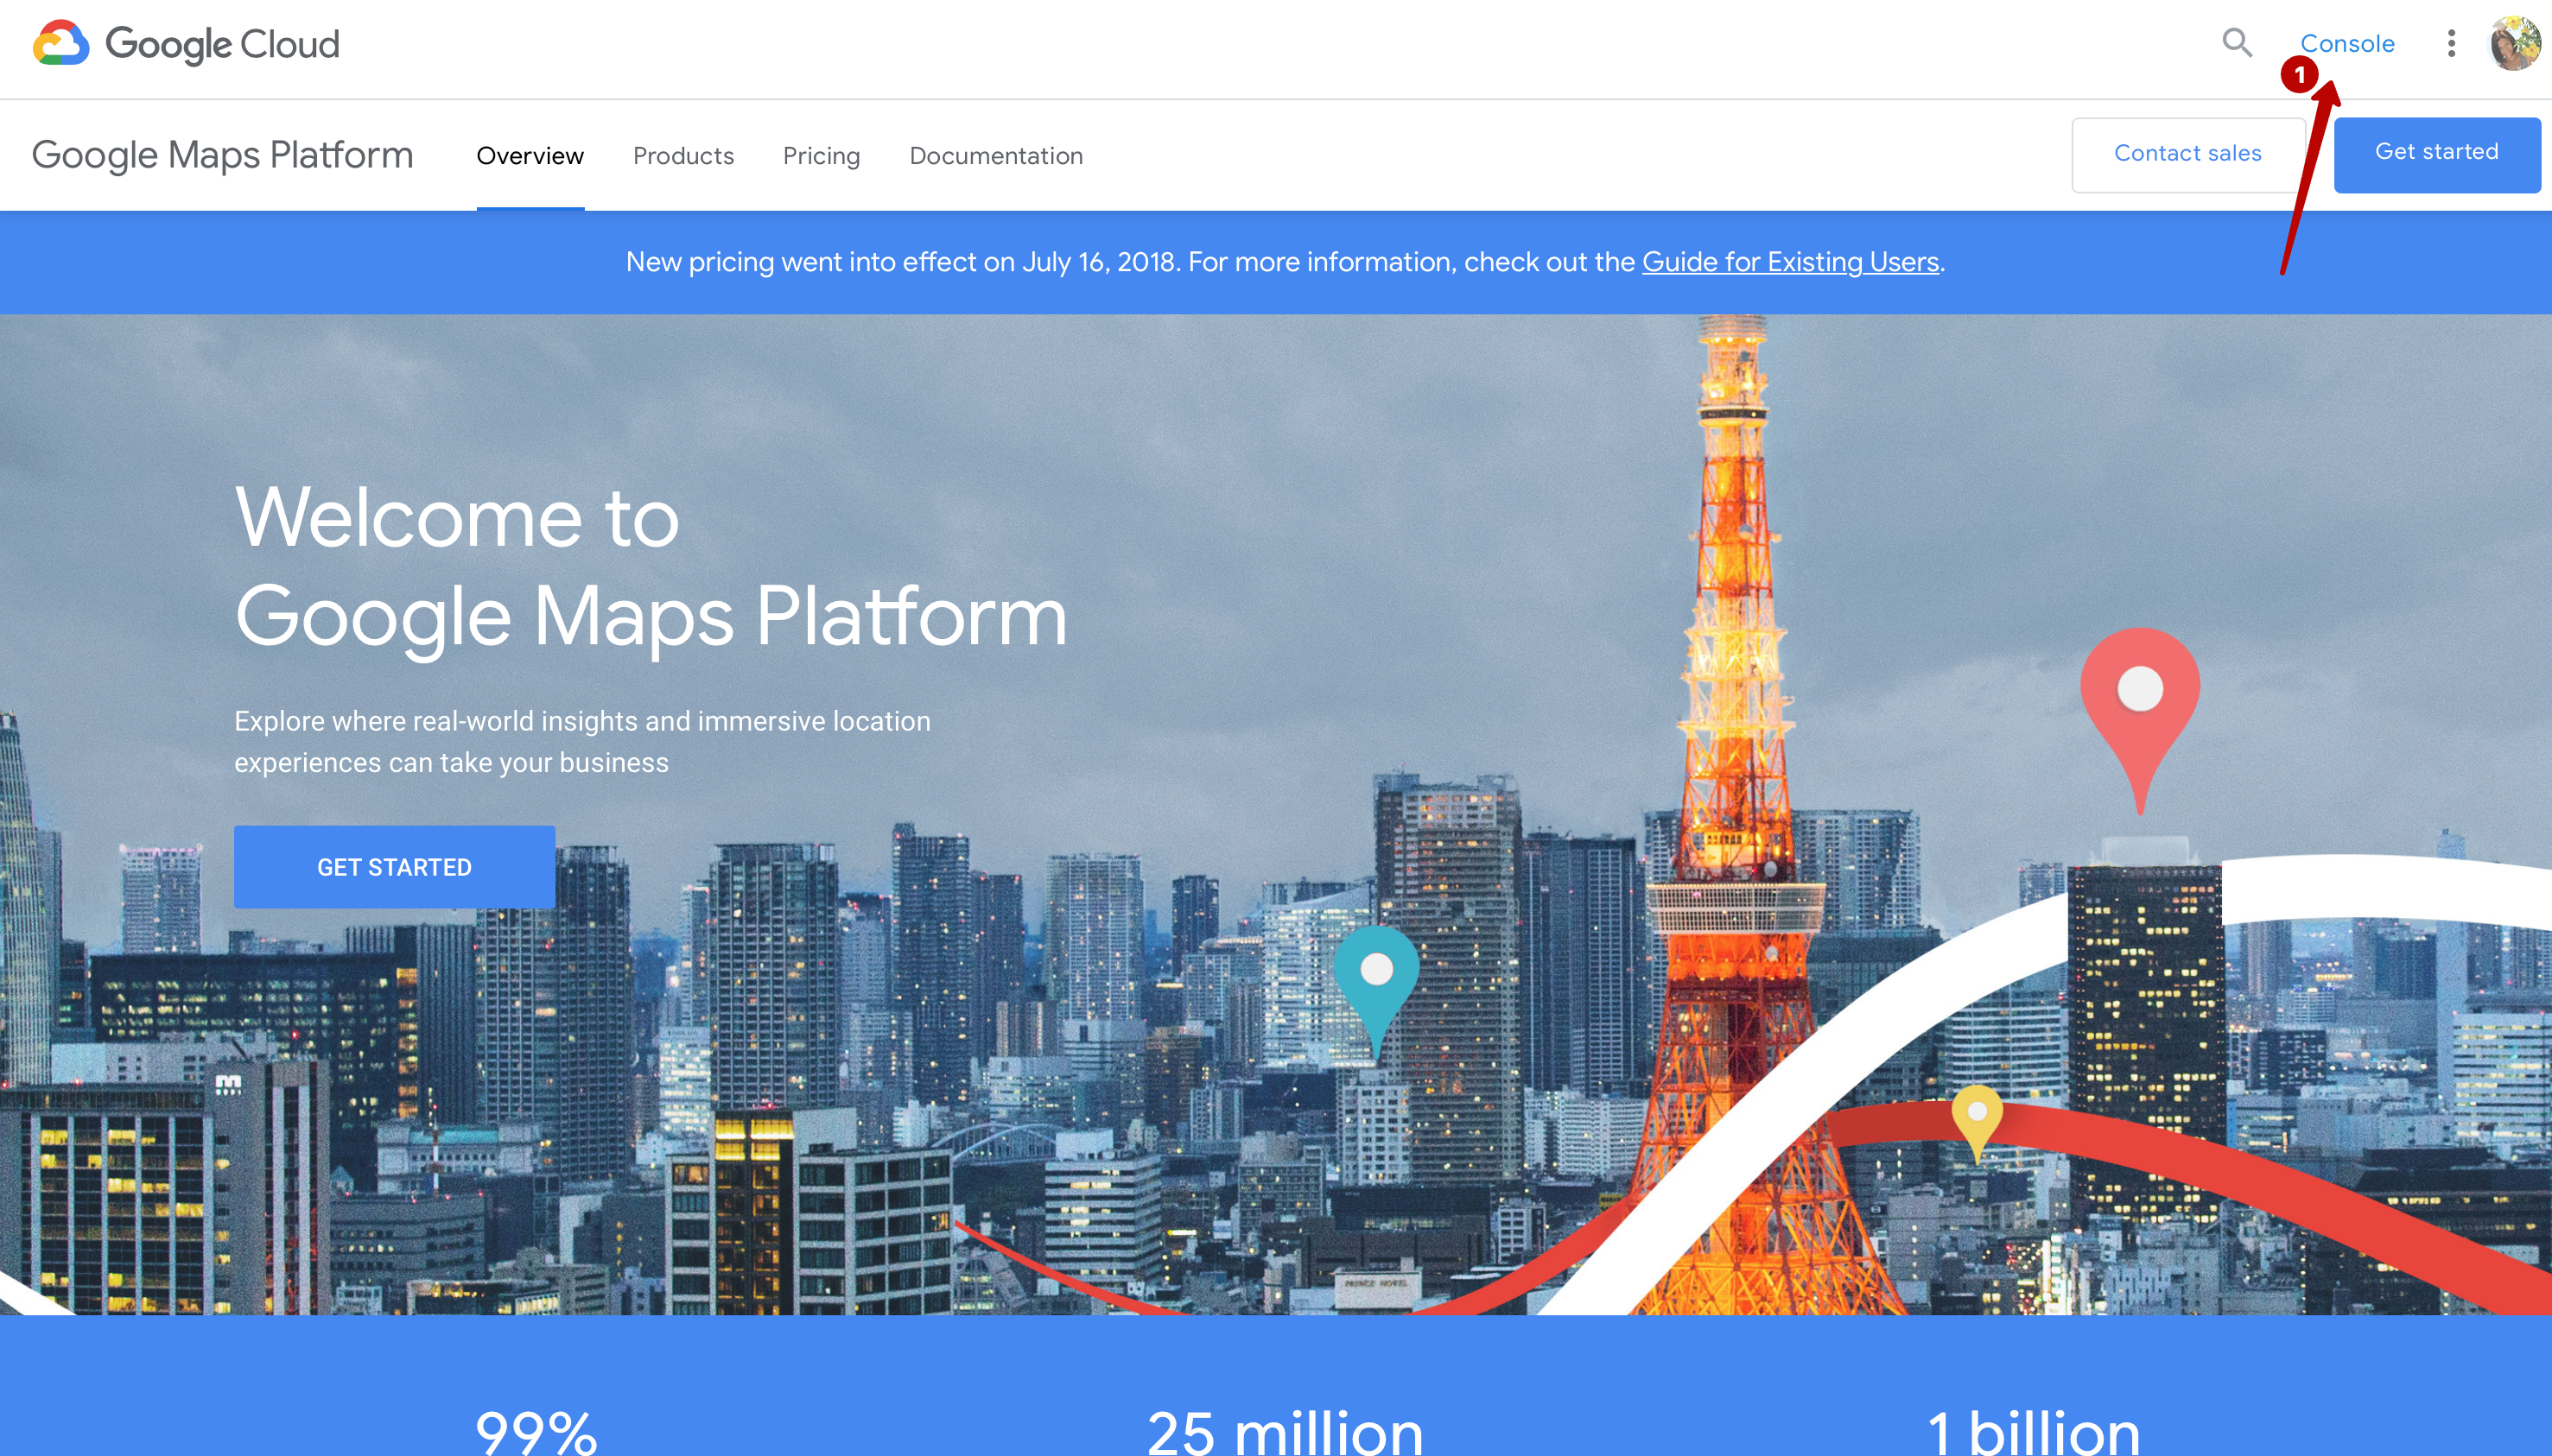This screenshot has width=2552, height=1456.
Task: Click the Get started header button
Action: pyautogui.click(x=2437, y=154)
